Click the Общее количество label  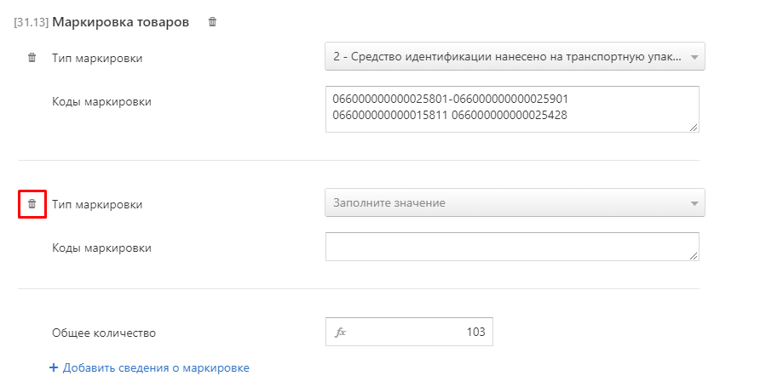pyautogui.click(x=104, y=333)
